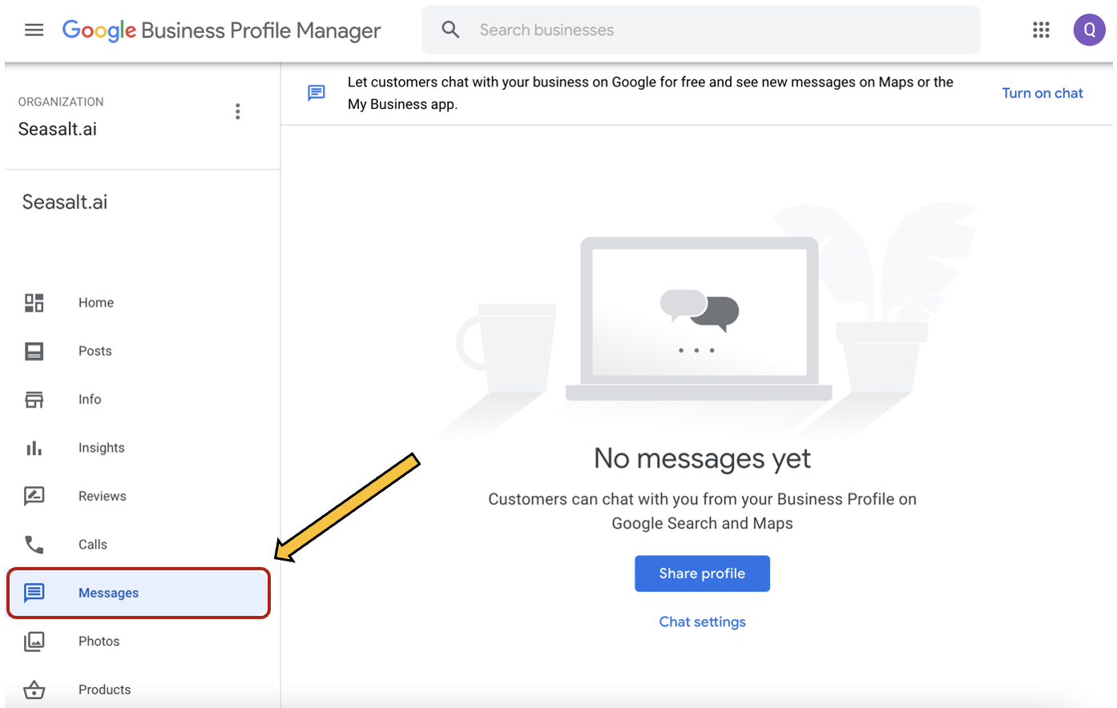
Task: Click the Photos icon in the sidebar
Action: (x=34, y=641)
